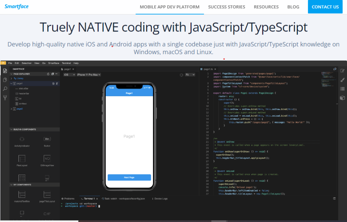Select the FlexLayout component icon

[x=22, y=158]
